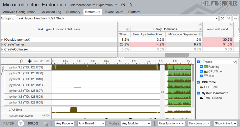
Task: Click the Front-End Bound column header
Action: point(217,29)
